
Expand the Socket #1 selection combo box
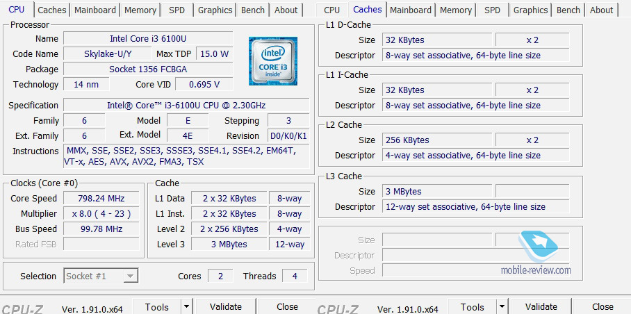pyautogui.click(x=101, y=276)
